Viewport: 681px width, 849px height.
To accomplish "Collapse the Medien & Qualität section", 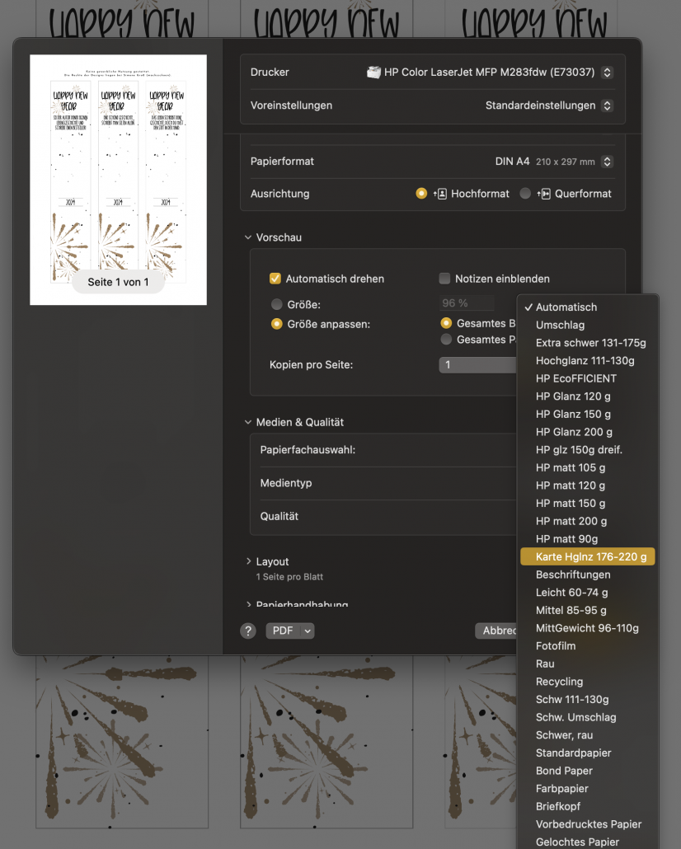I will coord(248,422).
